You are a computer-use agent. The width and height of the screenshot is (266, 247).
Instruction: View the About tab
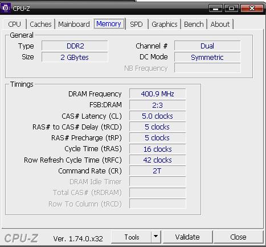pos(220,25)
